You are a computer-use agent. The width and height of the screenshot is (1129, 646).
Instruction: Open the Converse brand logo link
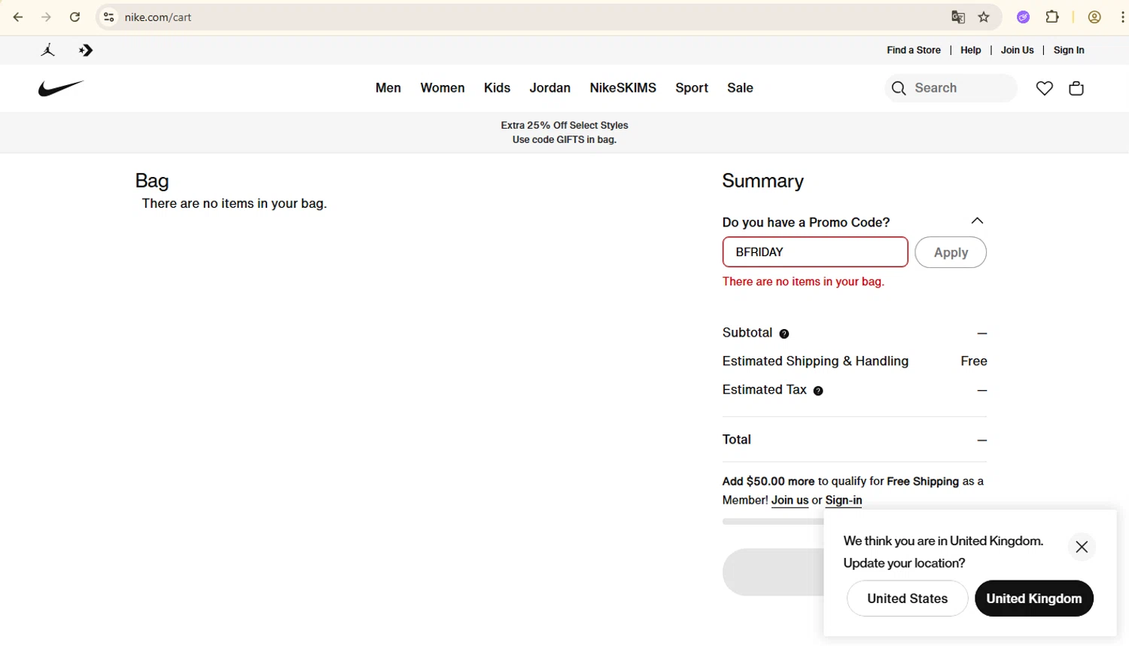point(86,50)
